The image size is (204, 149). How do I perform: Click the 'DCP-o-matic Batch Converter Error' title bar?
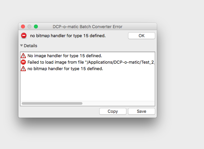point(87,27)
